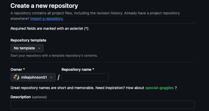Click the Create a new repository heading
Viewport: 209px width, 111px height.
click(x=44, y=6)
